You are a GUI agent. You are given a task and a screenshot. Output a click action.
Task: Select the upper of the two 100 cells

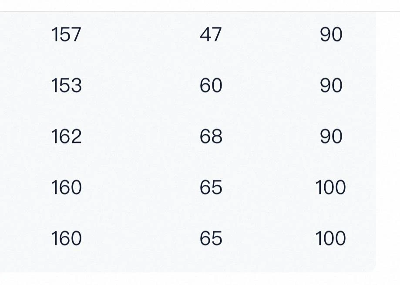(330, 187)
